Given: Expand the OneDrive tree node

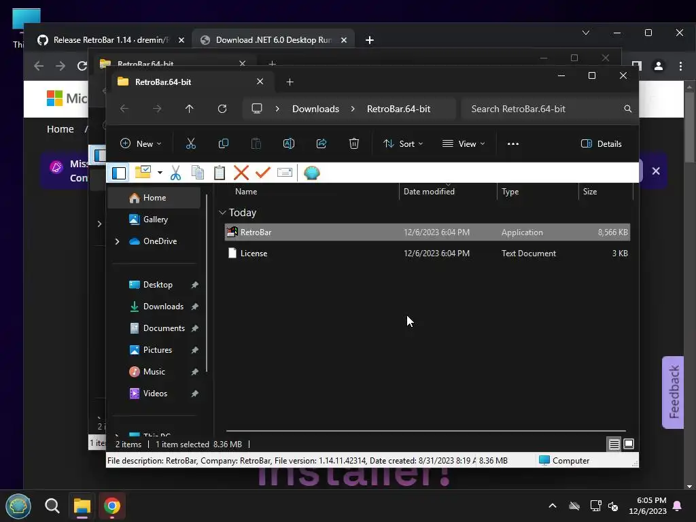Looking at the screenshot, I should point(117,241).
